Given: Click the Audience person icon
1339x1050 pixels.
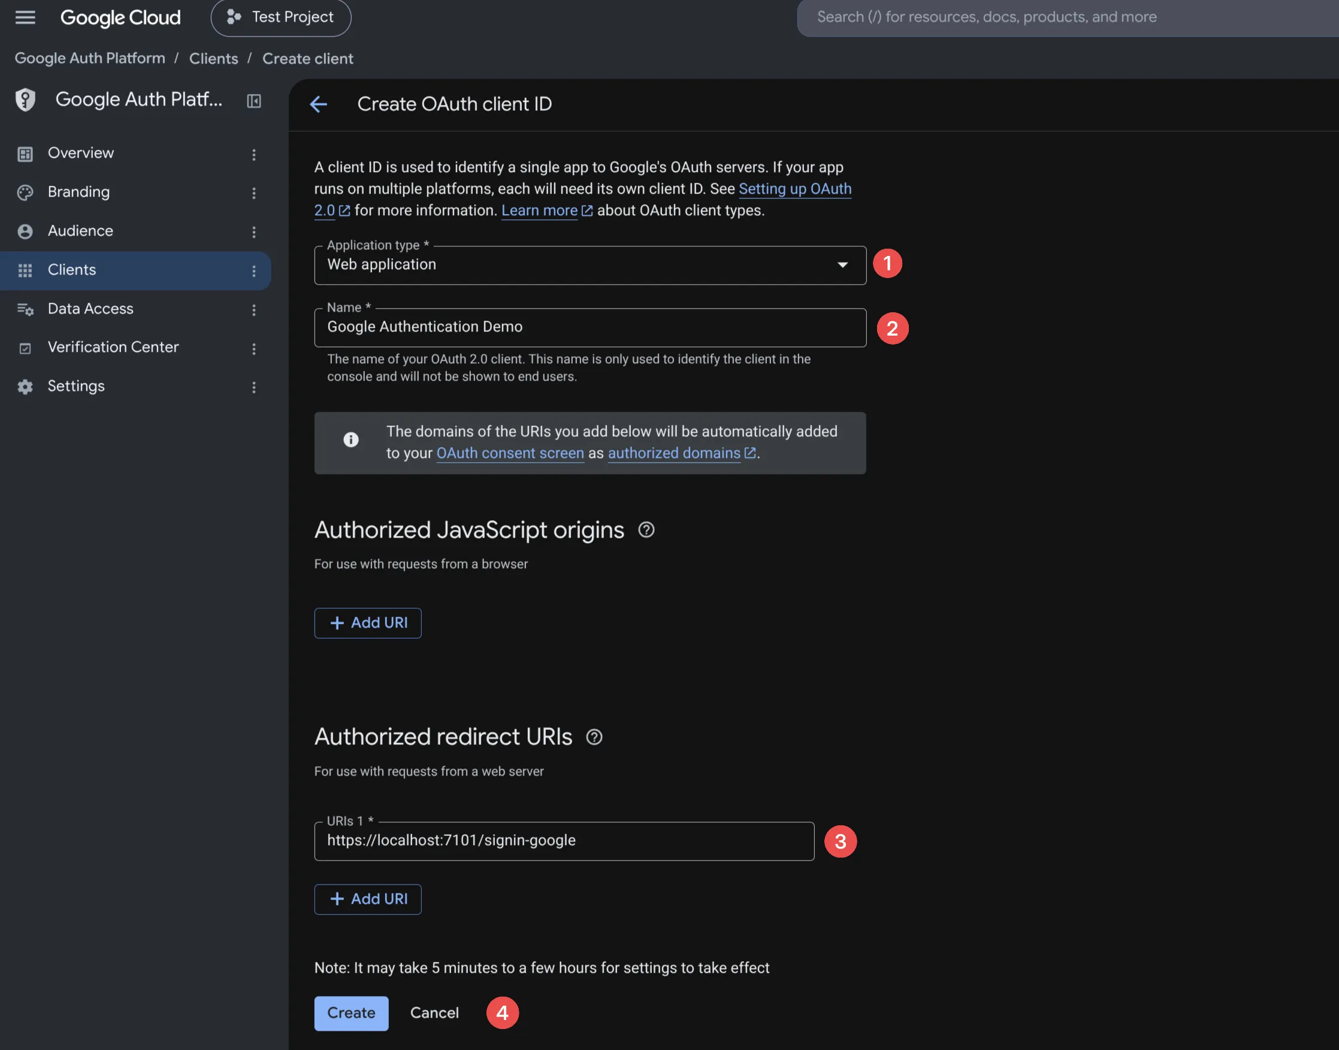Looking at the screenshot, I should tap(25, 231).
